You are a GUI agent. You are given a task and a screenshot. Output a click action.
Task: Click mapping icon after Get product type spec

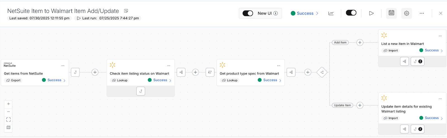click(x=291, y=72)
